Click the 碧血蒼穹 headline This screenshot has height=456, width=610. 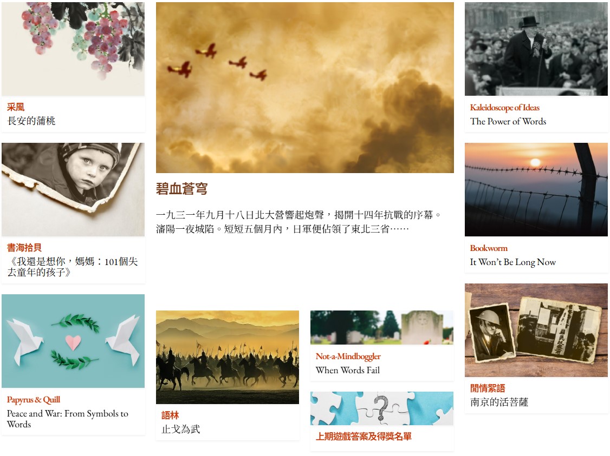point(181,189)
